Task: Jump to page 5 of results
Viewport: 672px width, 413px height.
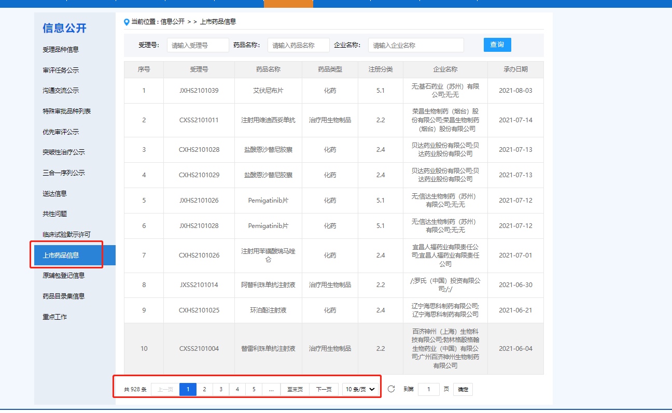Action: point(254,389)
